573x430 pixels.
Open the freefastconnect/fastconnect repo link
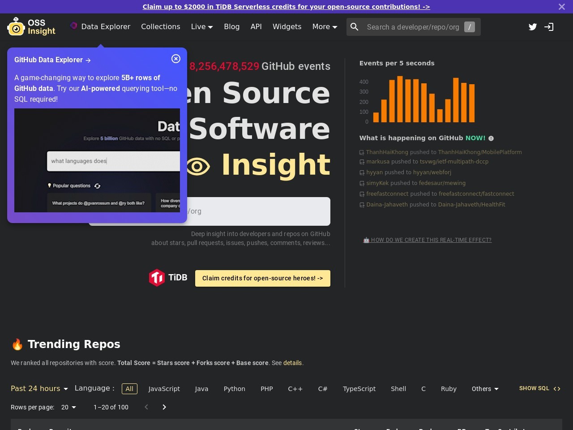[x=476, y=194]
